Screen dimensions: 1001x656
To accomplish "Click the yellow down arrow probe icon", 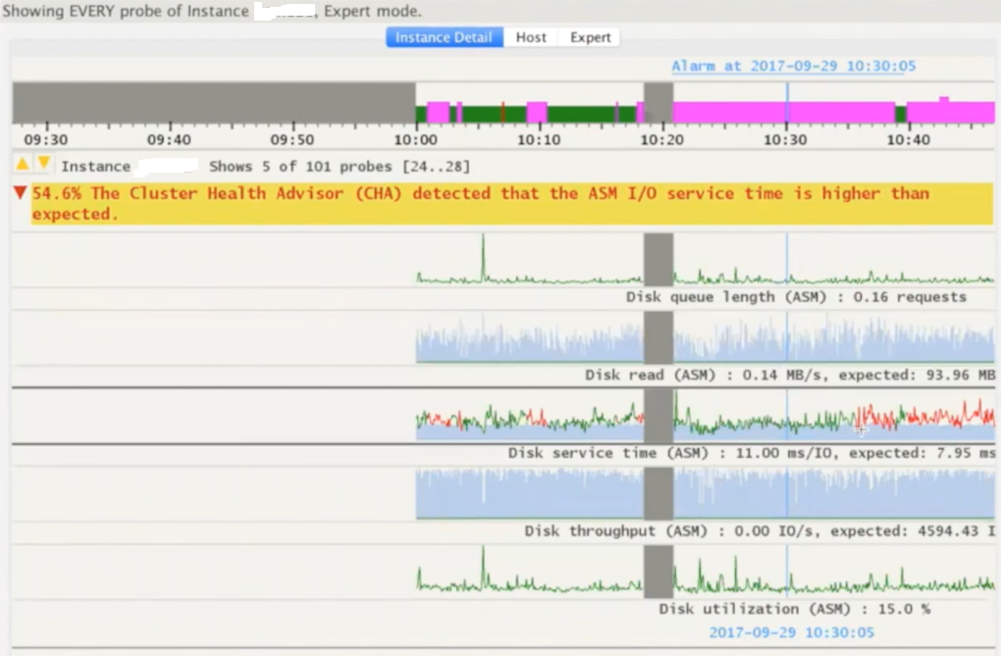I will (x=43, y=164).
